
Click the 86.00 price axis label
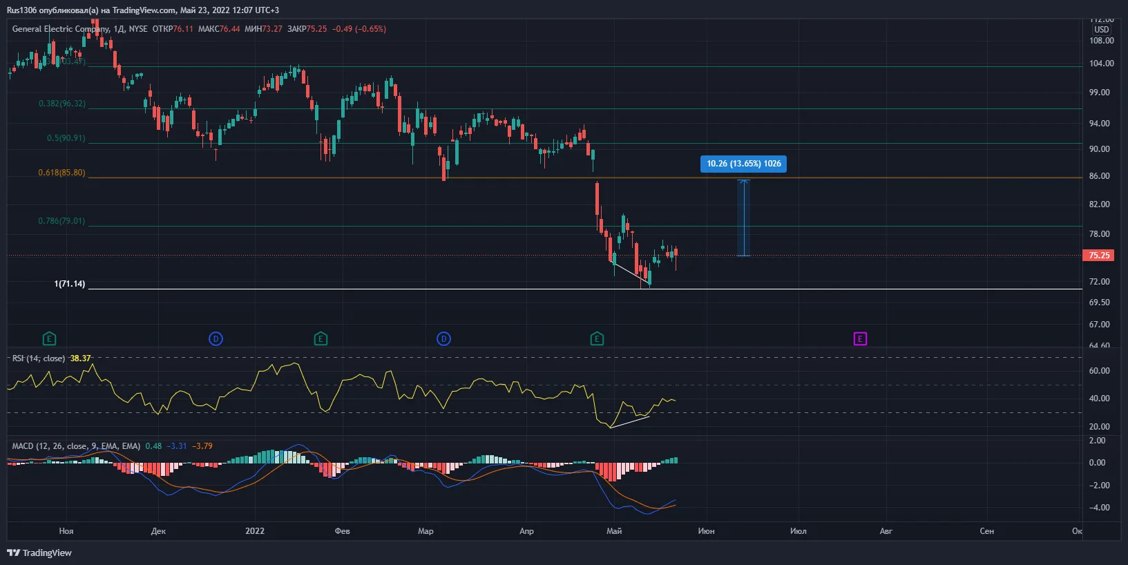[x=1100, y=176]
